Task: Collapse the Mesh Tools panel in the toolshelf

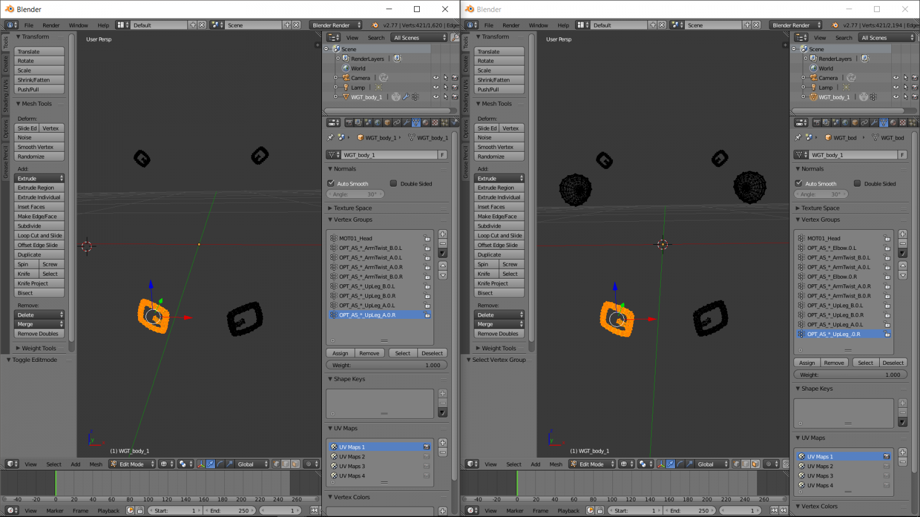Action: 34,103
